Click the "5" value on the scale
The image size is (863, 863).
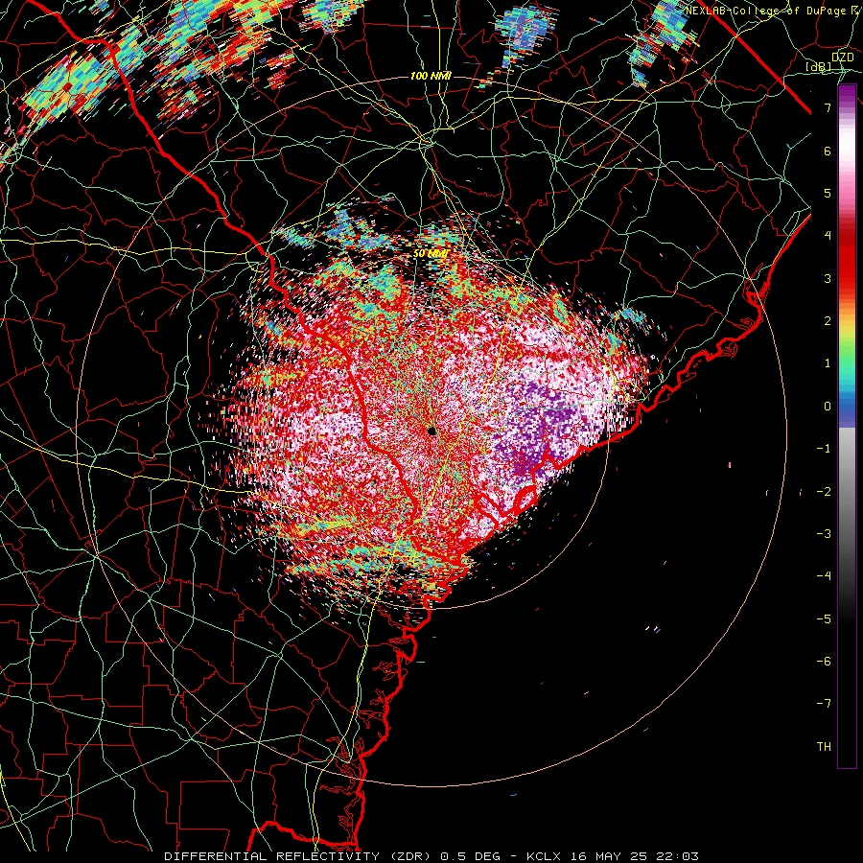click(828, 193)
